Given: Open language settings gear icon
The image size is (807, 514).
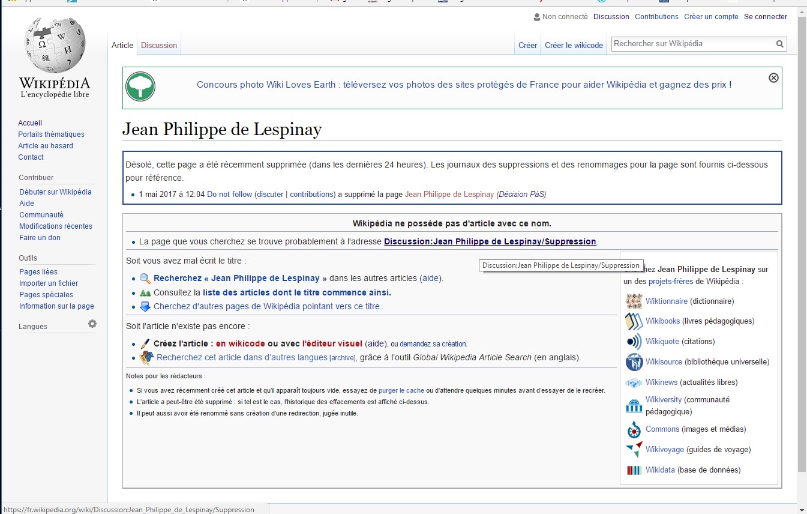Looking at the screenshot, I should pyautogui.click(x=92, y=324).
